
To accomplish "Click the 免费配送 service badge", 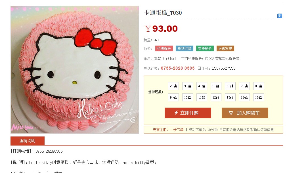I will click(164, 48).
